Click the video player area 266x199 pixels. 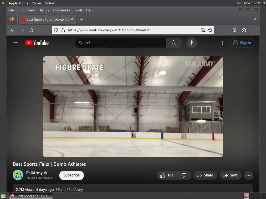click(133, 107)
